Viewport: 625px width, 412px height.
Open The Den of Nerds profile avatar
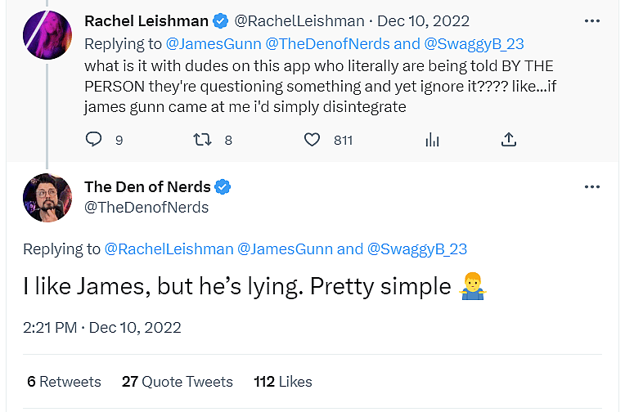47,199
